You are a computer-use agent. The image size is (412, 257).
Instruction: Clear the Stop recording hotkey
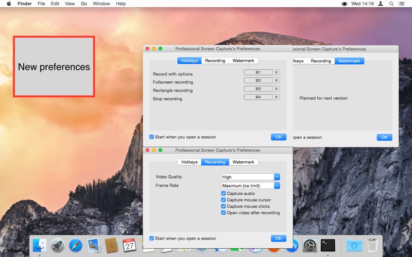[276, 97]
